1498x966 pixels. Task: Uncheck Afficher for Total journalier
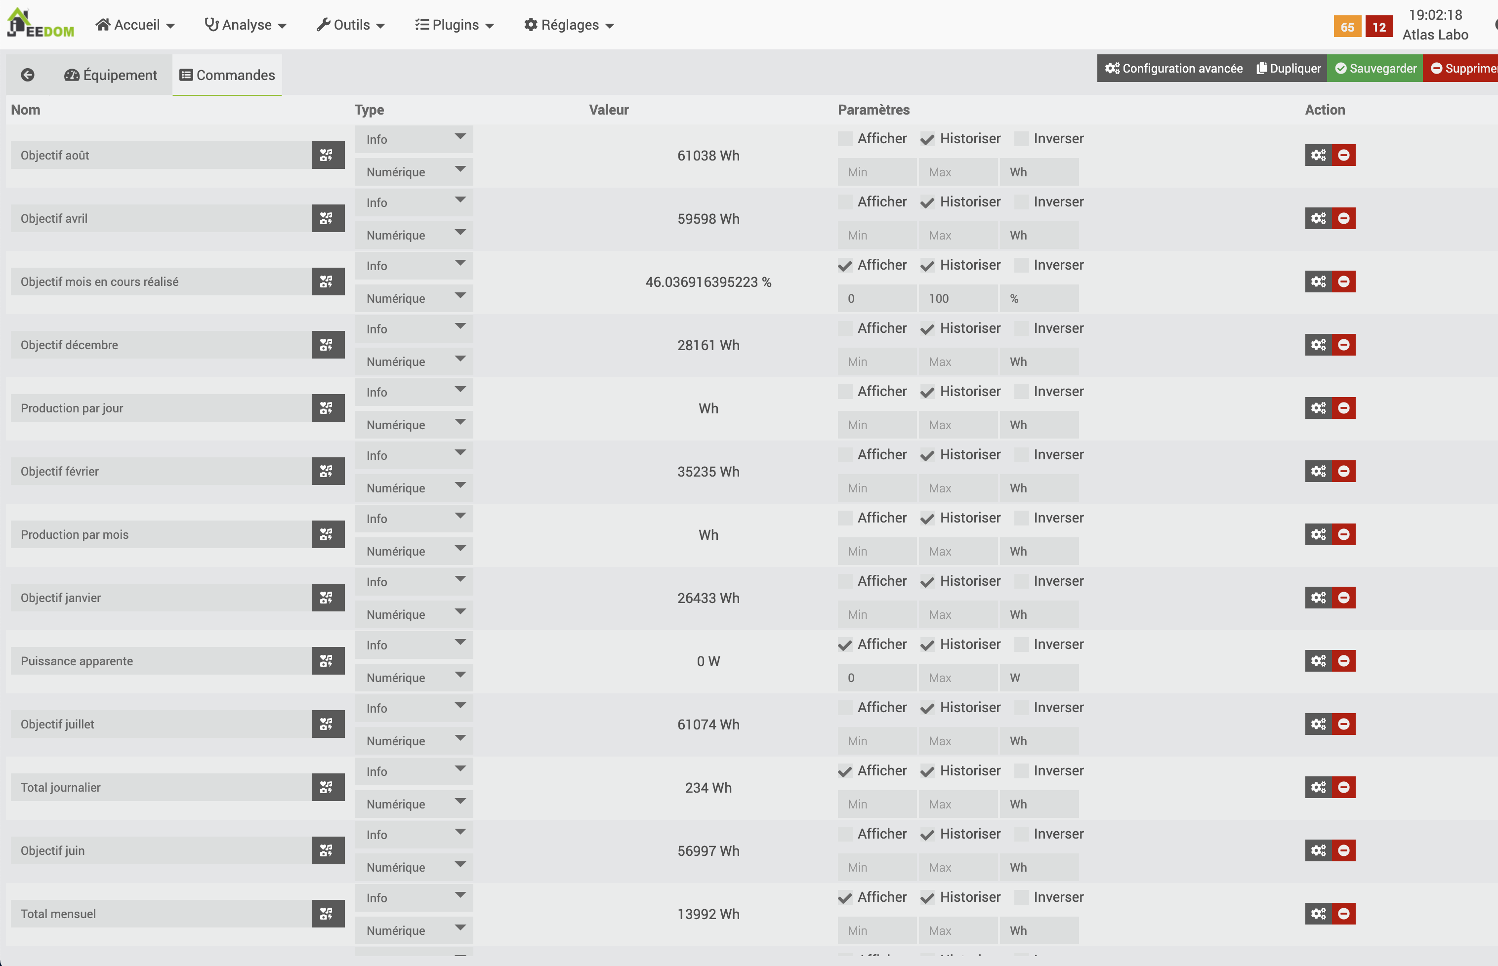[845, 771]
